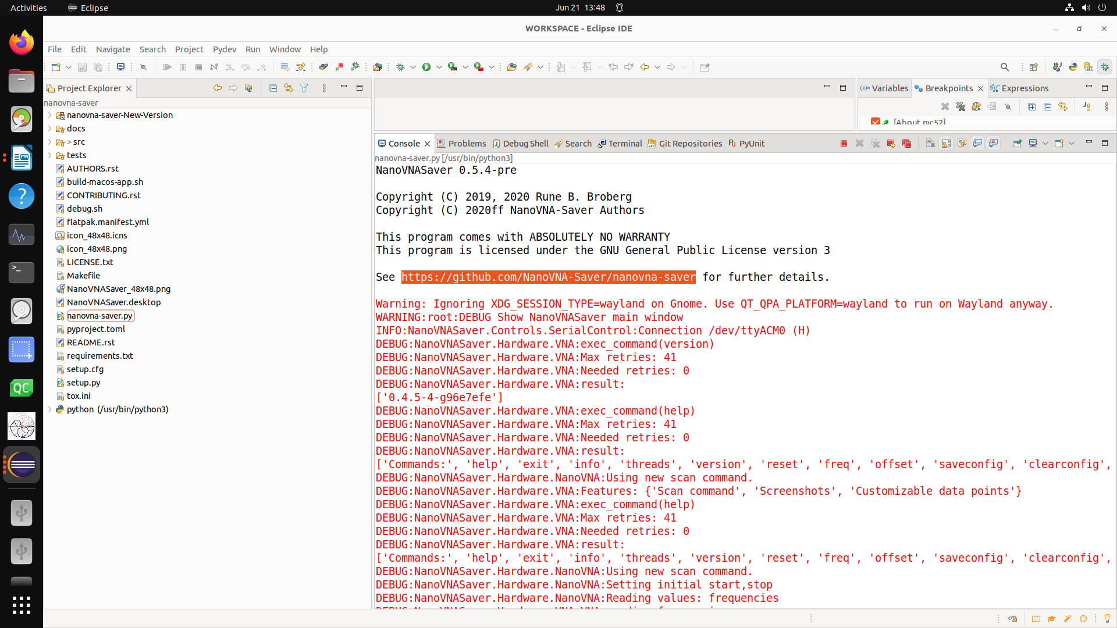Switch to the Git Repositories tab
1117x628 pixels.
point(689,143)
